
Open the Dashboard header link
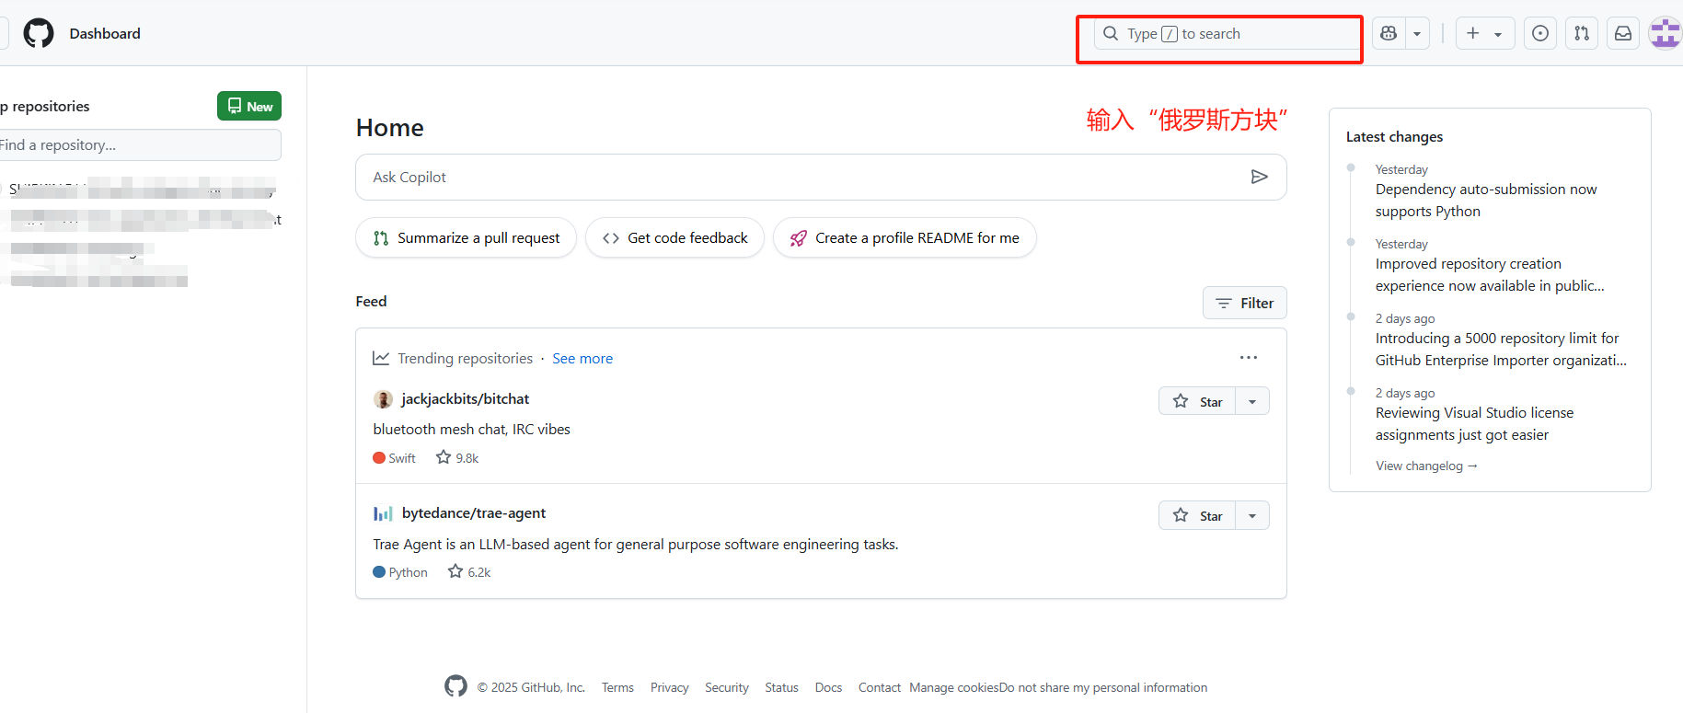105,33
